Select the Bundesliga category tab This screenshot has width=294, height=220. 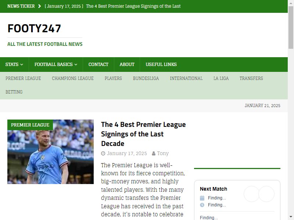(146, 78)
